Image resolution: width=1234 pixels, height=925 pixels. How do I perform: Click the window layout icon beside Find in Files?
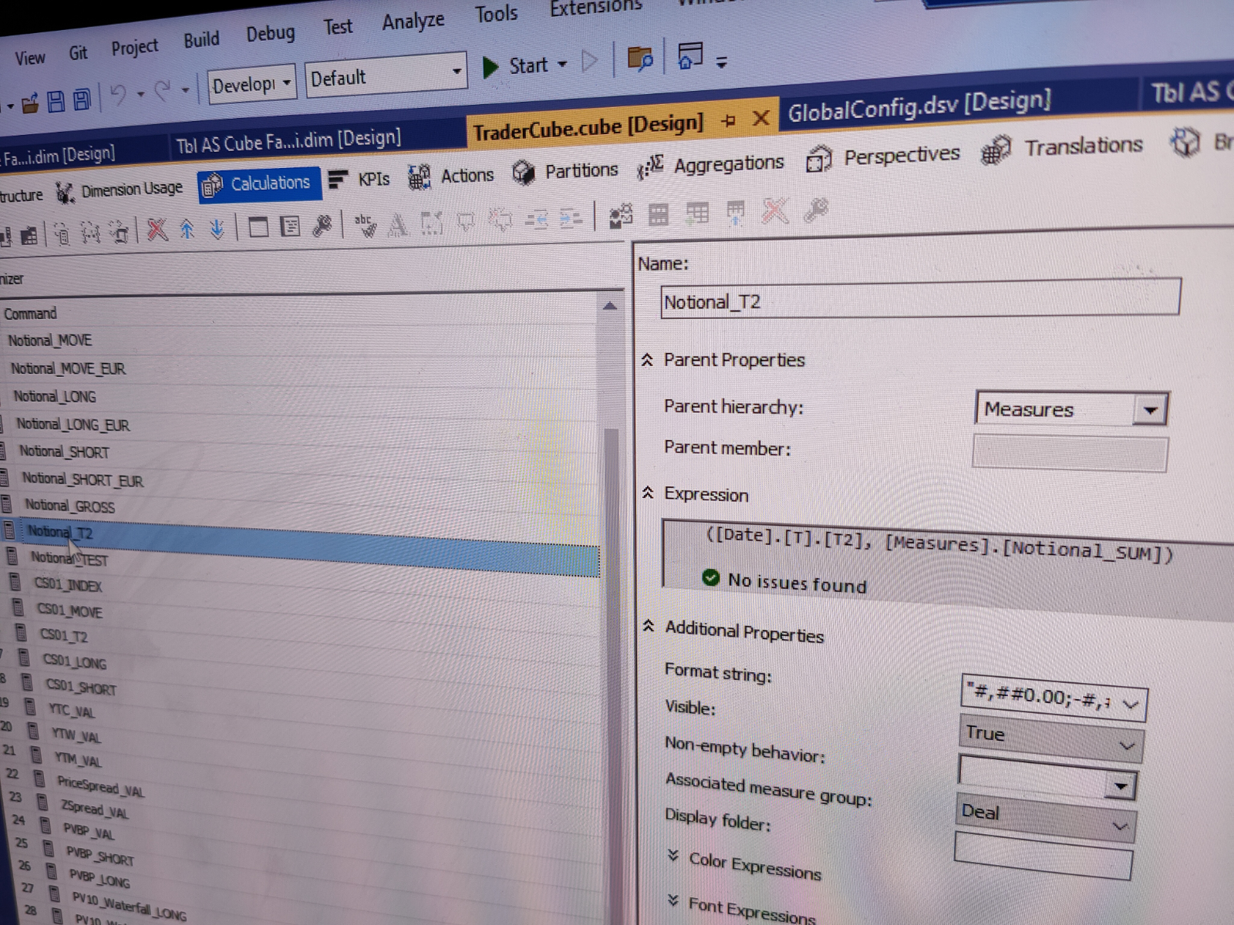click(x=689, y=55)
